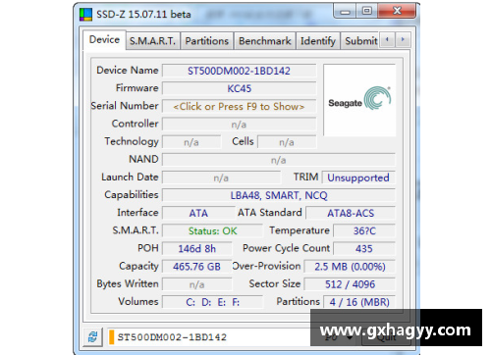Open the Partitions tab

[206, 41]
